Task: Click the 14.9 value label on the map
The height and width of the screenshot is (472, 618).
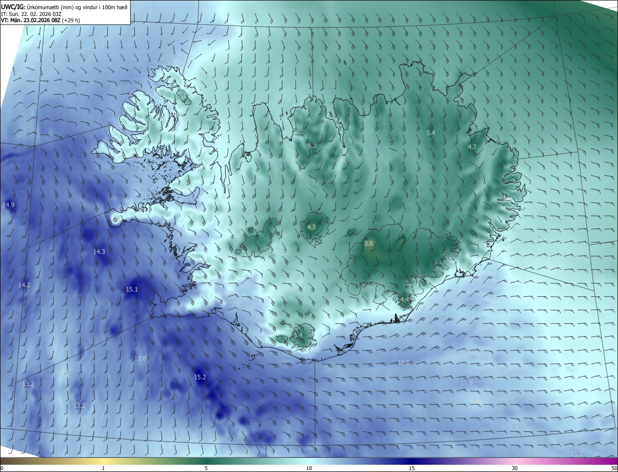Action: point(9,205)
